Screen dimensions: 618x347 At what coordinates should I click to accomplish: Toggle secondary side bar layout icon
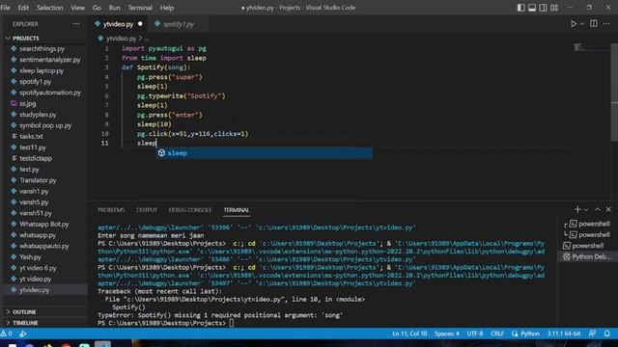543,8
